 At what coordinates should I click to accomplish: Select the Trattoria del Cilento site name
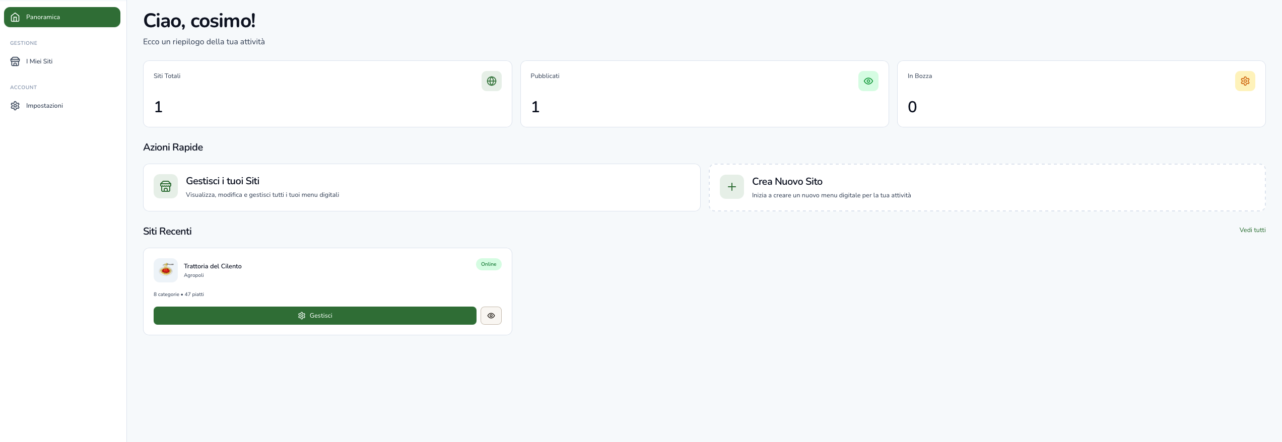click(213, 266)
